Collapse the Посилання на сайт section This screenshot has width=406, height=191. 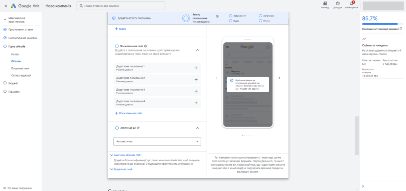pyautogui.click(x=197, y=50)
